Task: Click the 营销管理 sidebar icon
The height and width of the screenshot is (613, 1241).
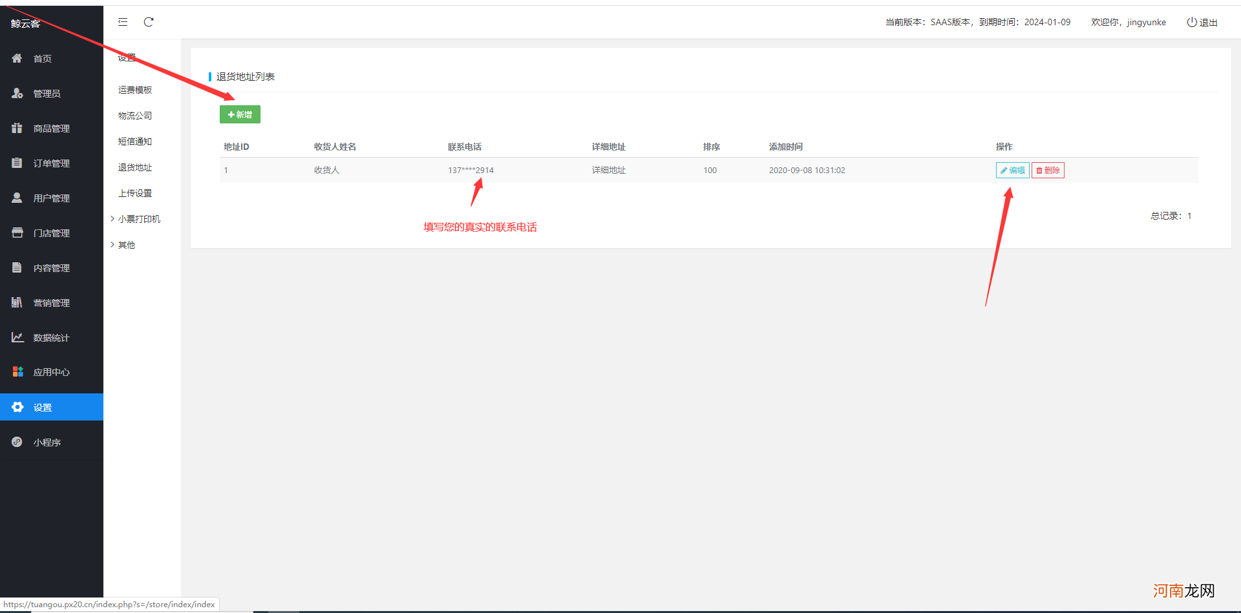Action: tap(17, 302)
